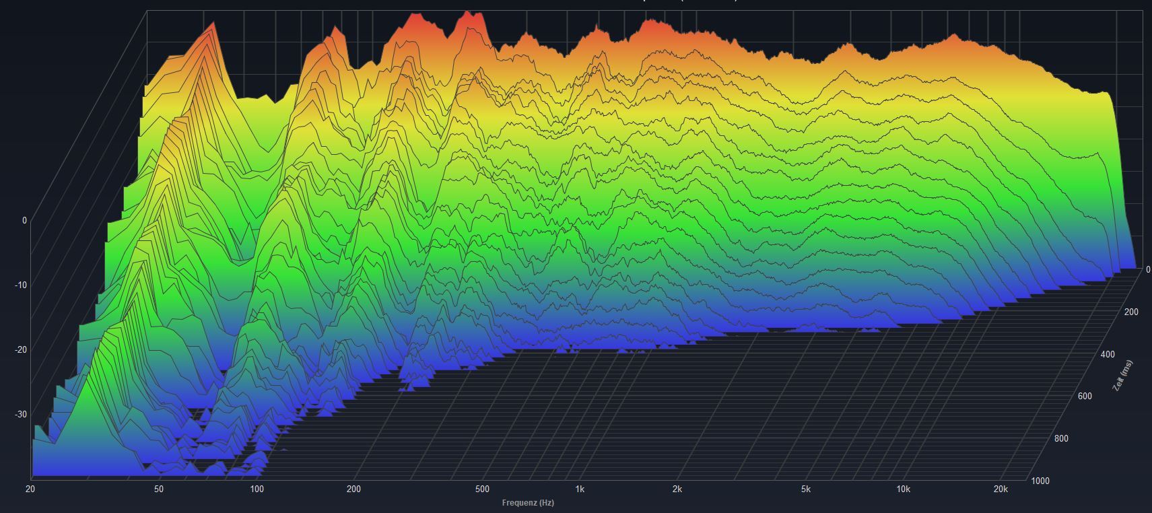Select the 400 ms time tick label
The height and width of the screenshot is (513, 1152).
click(x=1108, y=354)
